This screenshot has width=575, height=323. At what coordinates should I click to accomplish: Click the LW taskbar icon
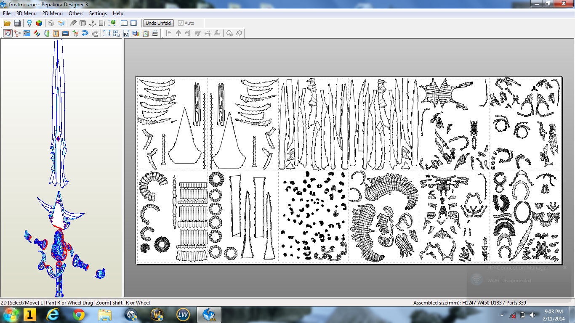click(x=183, y=315)
